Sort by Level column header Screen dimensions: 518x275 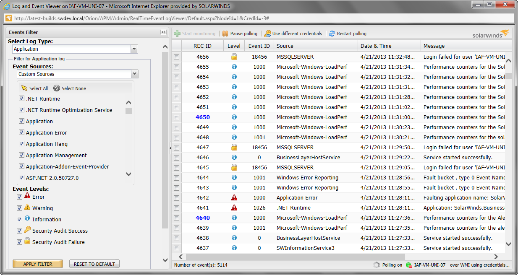click(x=234, y=46)
